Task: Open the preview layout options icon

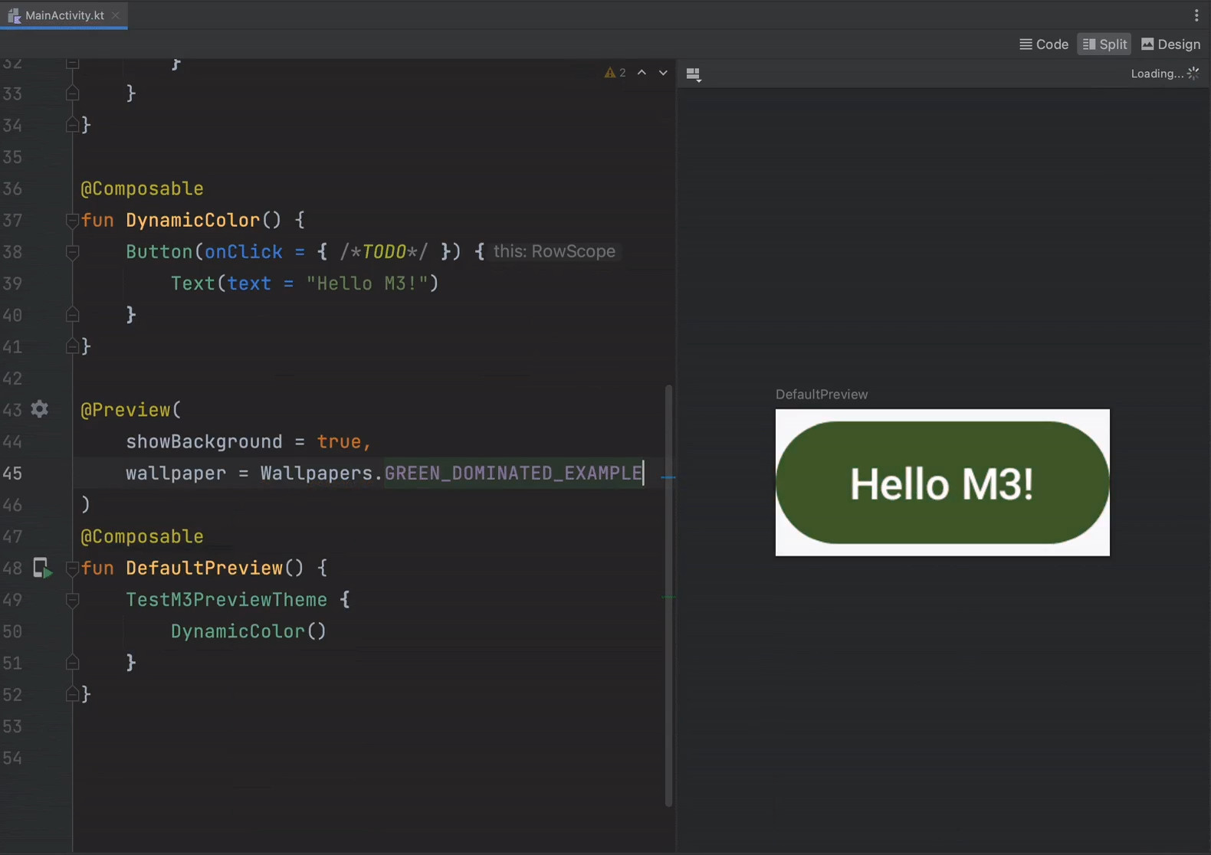Action: 694,74
